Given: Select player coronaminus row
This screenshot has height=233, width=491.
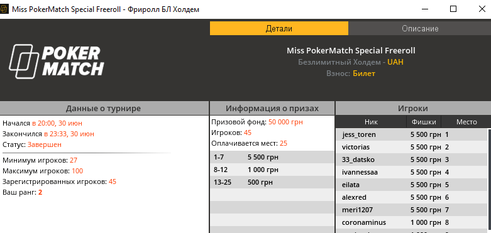Looking at the screenshot, I should 411,222.
